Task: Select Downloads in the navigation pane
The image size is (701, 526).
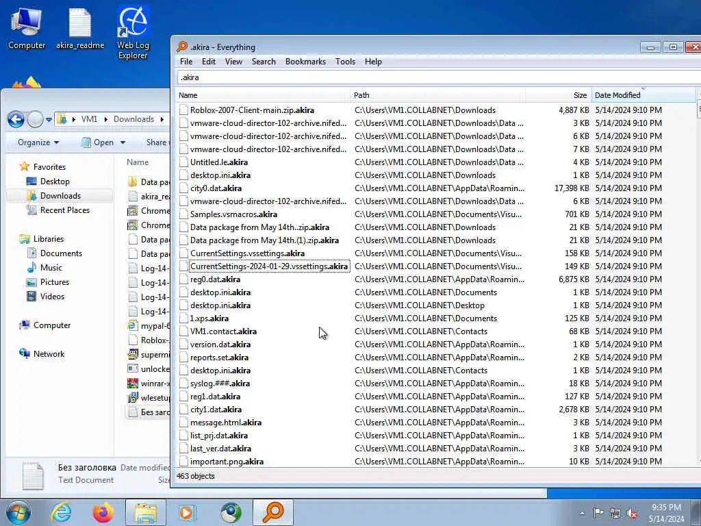Action: coord(60,195)
